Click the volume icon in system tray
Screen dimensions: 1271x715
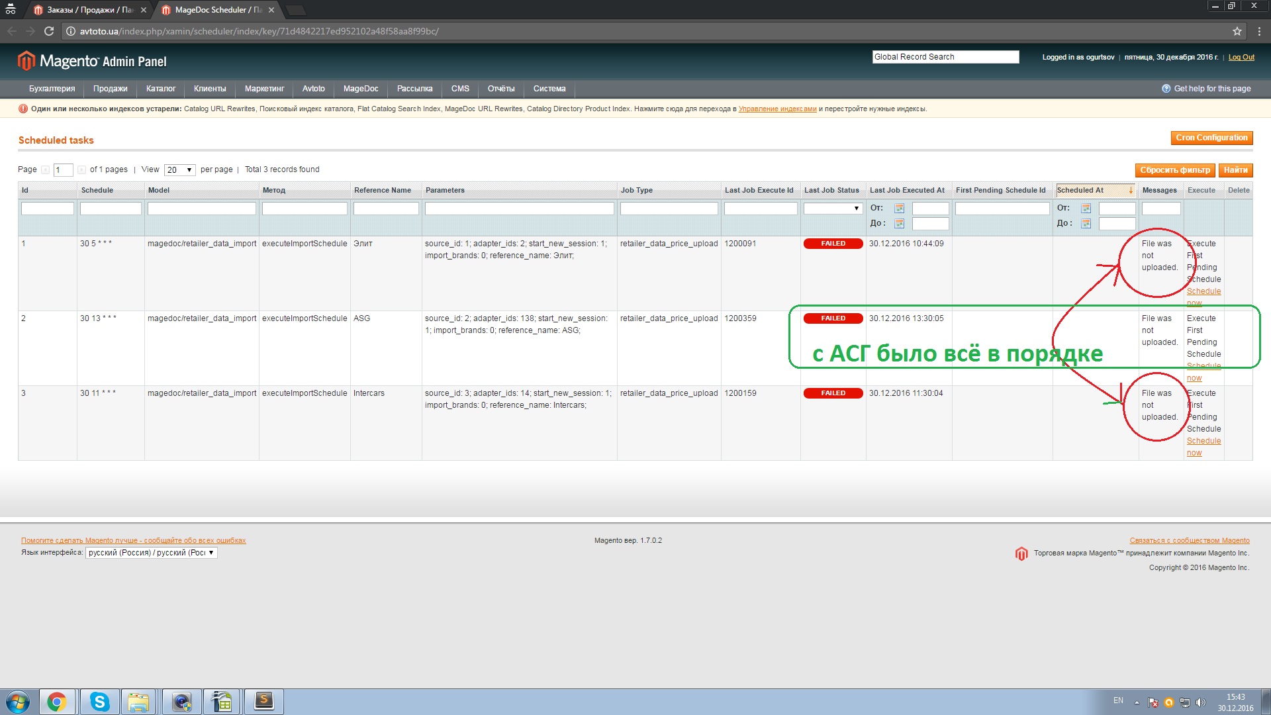tap(1201, 702)
